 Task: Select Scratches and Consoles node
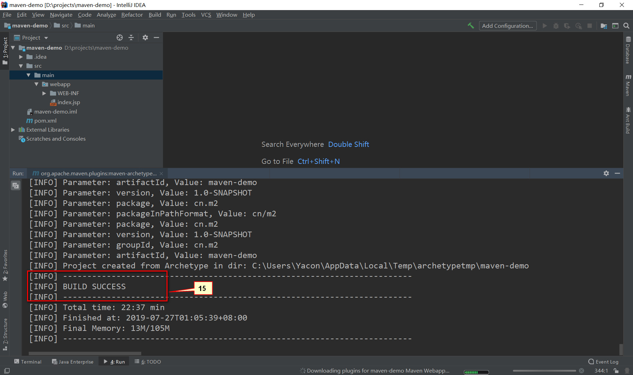pyautogui.click(x=52, y=139)
